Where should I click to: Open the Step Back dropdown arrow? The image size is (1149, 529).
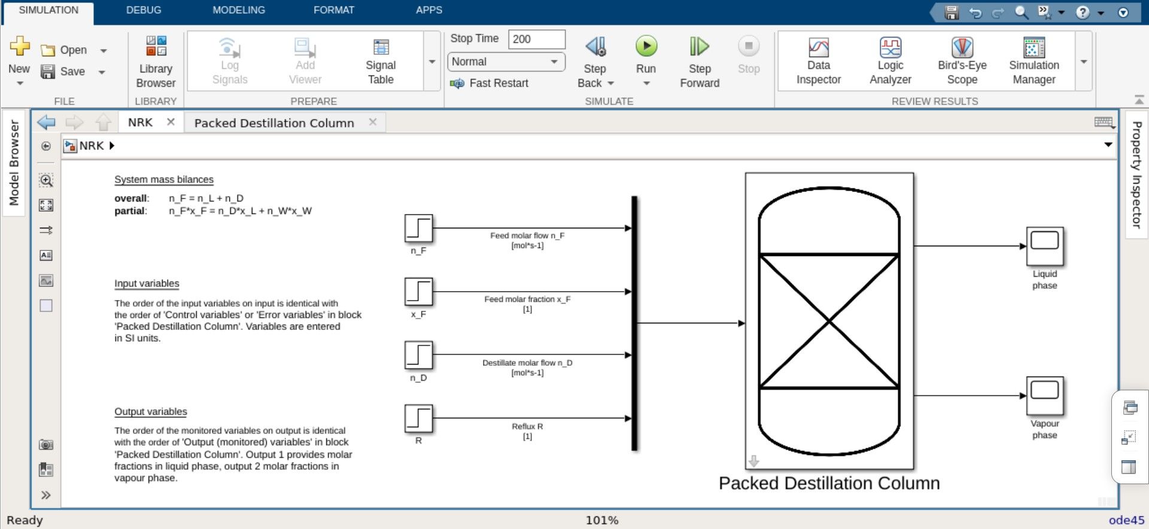point(611,84)
